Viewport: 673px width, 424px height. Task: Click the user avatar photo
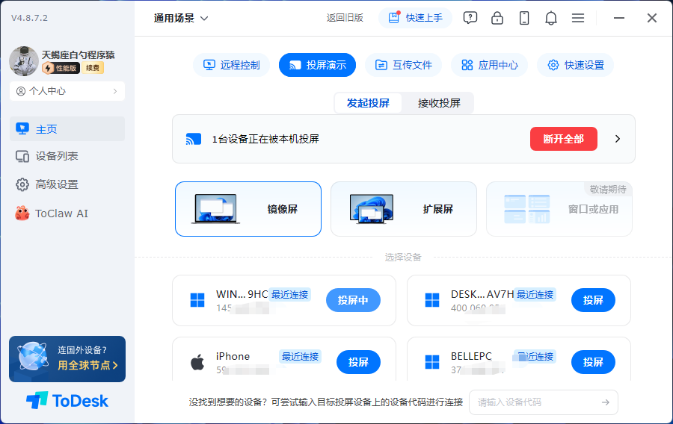pyautogui.click(x=24, y=61)
